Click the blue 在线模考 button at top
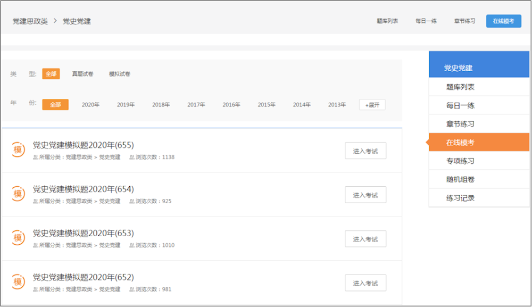The width and height of the screenshot is (532, 307). coord(503,21)
